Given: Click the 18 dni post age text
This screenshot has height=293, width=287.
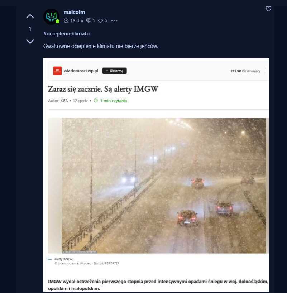Looking at the screenshot, I should click(77, 20).
